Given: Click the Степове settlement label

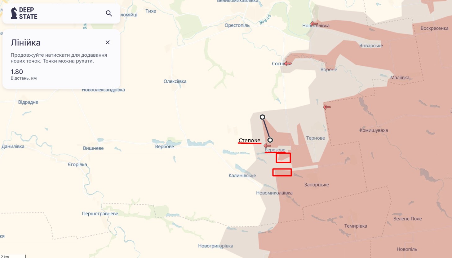Looking at the screenshot, I should [x=249, y=140].
